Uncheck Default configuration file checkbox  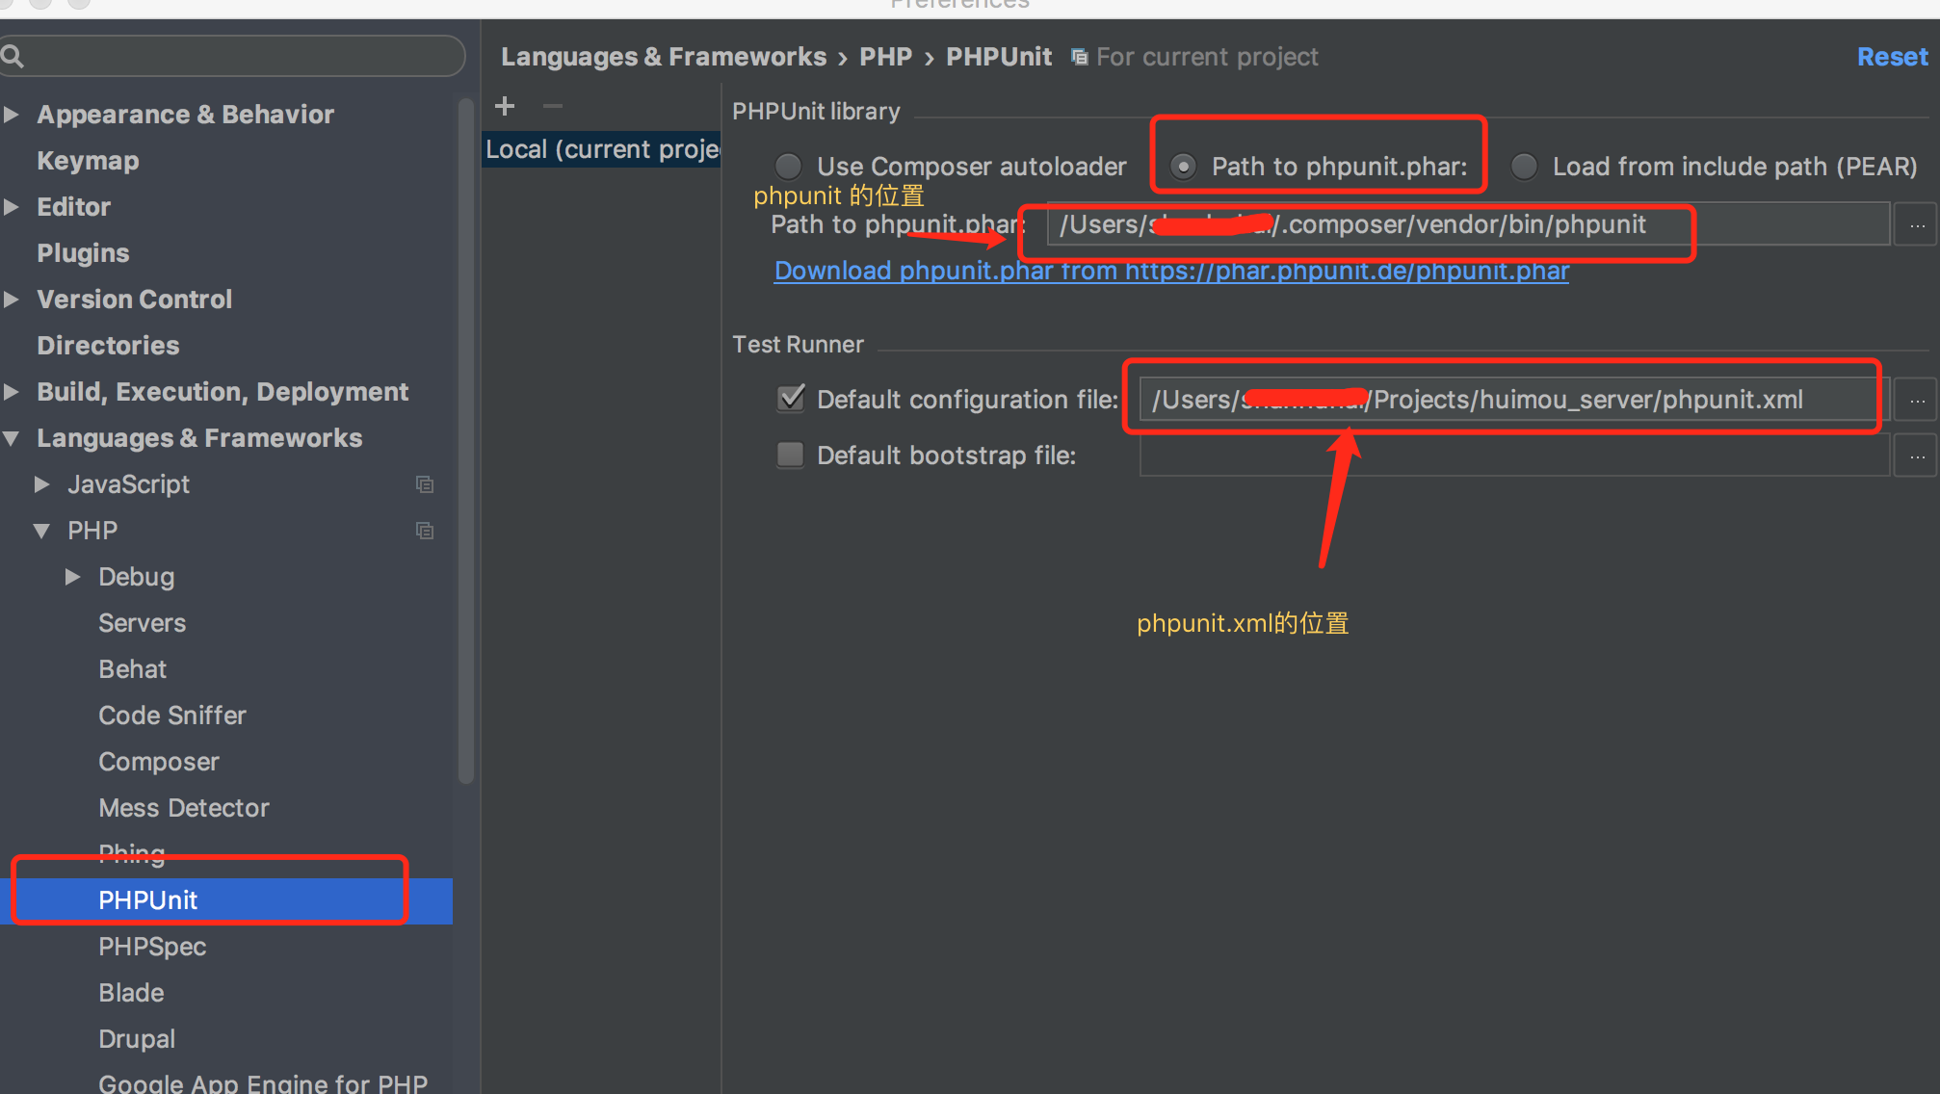(x=791, y=398)
